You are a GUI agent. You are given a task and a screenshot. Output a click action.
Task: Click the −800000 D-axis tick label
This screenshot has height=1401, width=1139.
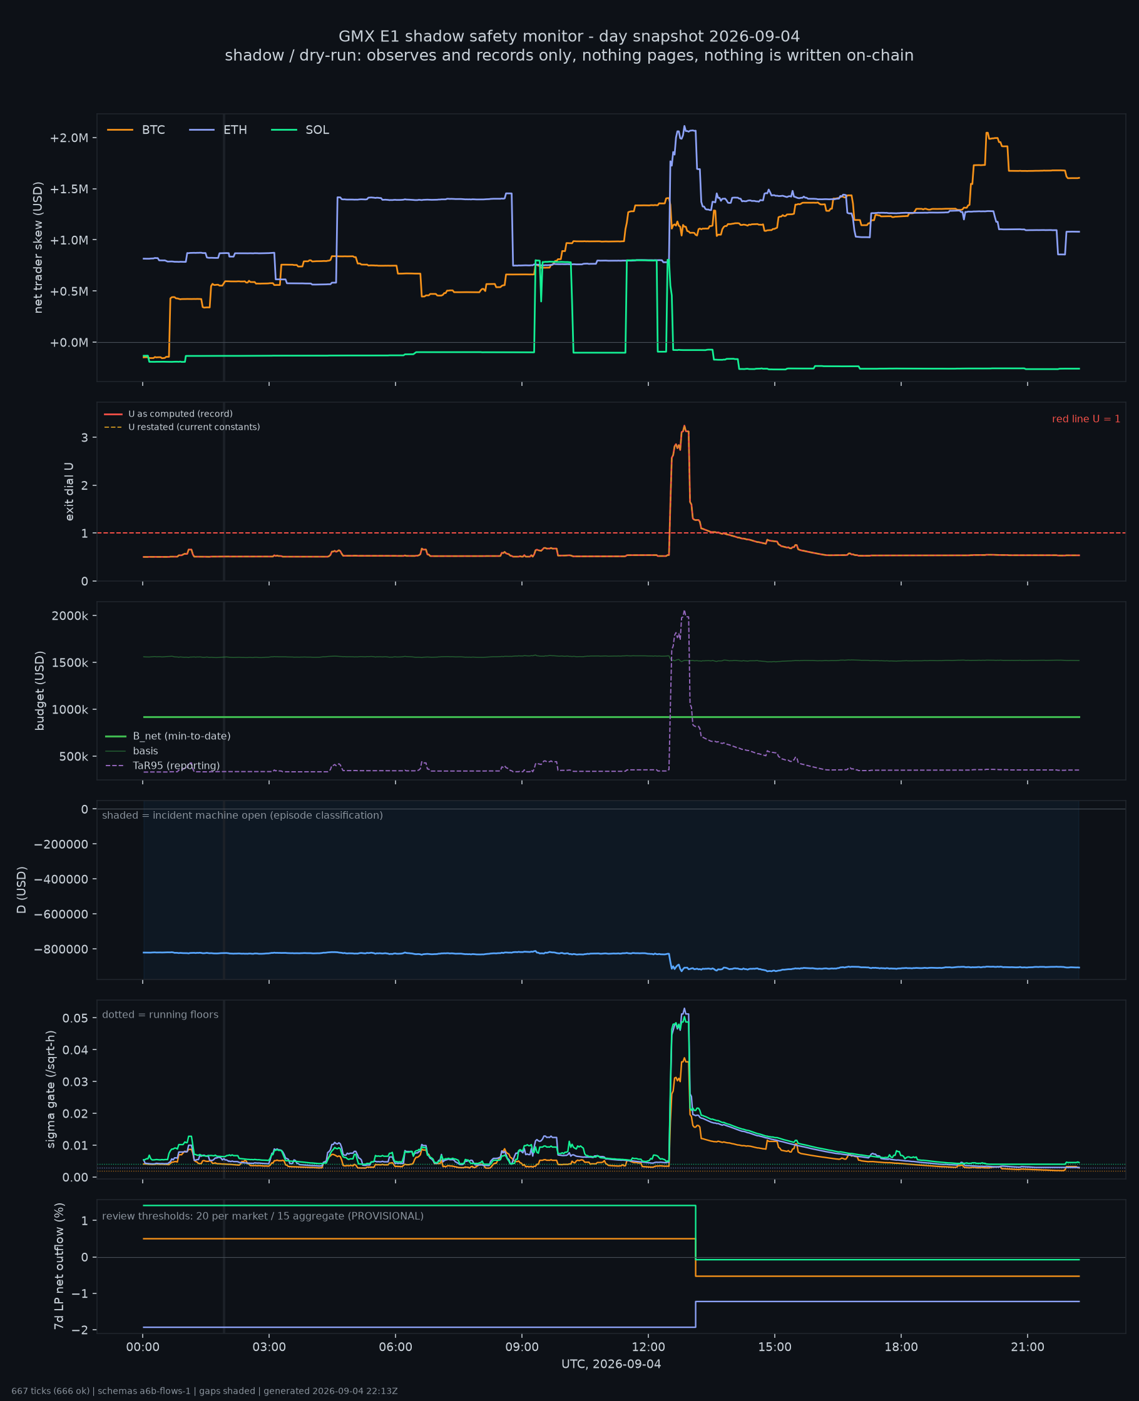pos(61,949)
